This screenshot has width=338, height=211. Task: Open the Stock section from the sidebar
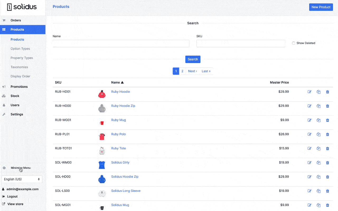click(15, 96)
